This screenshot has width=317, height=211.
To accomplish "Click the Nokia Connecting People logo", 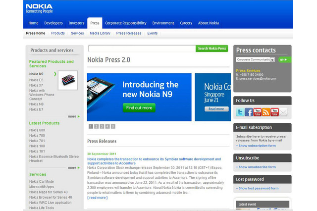I will (x=39, y=9).
